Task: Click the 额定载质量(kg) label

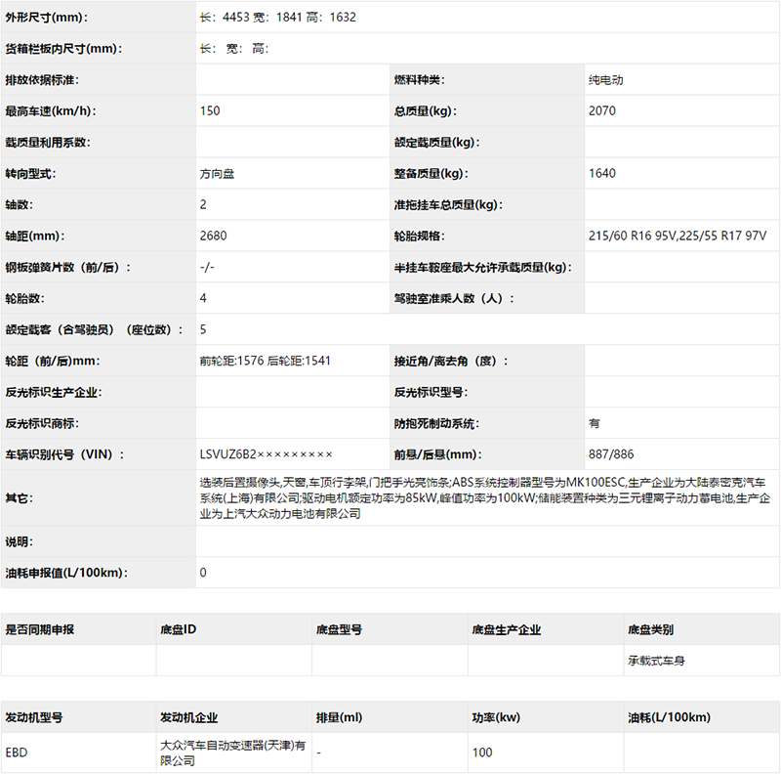Action: 436,143
